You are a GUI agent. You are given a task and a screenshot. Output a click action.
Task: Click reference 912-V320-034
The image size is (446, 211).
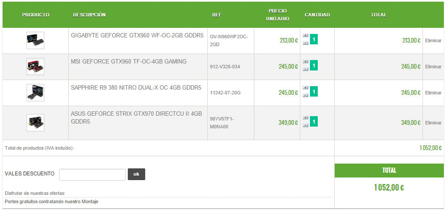coord(225,67)
